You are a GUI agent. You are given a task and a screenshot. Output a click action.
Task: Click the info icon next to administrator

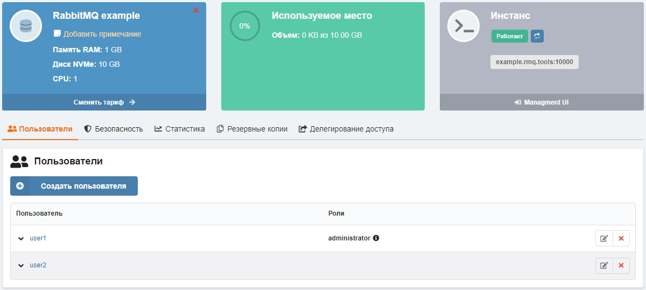[x=376, y=238]
